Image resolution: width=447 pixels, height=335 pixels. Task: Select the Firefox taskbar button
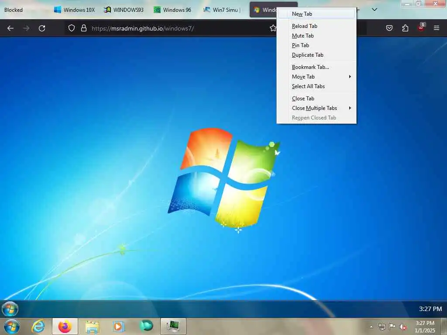65,326
